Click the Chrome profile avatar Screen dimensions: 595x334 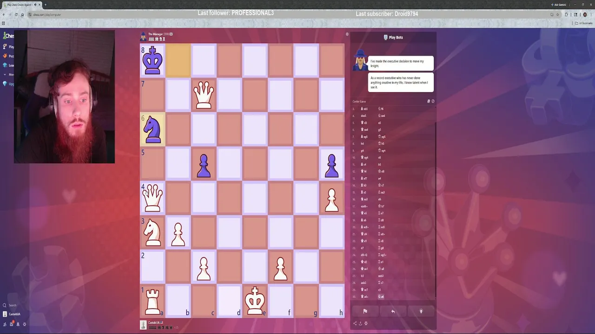coord(585,14)
